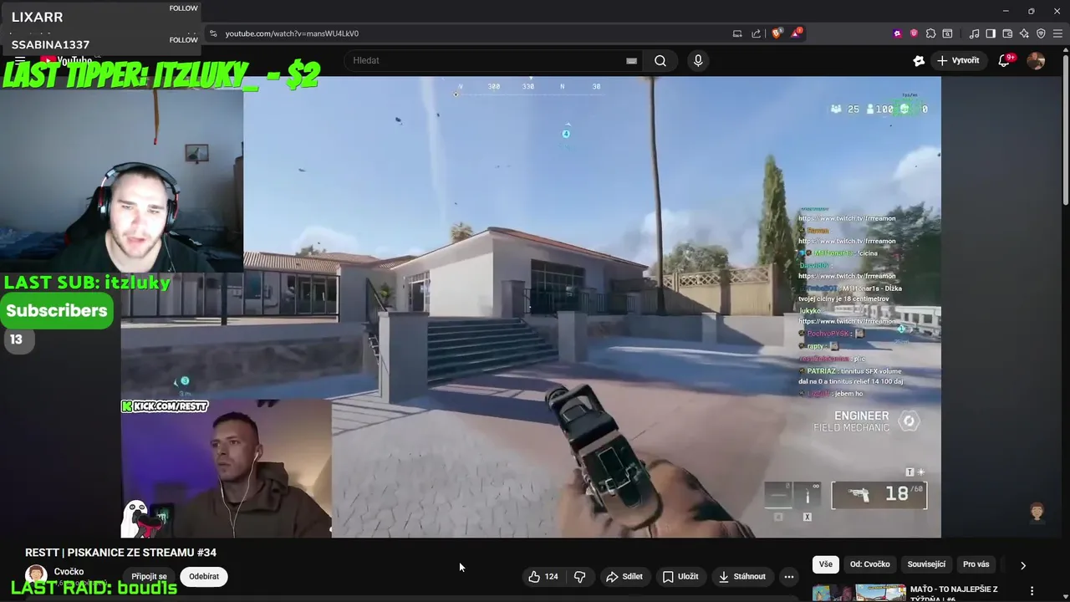Click the Uložit save button
The height and width of the screenshot is (602, 1070).
680,576
